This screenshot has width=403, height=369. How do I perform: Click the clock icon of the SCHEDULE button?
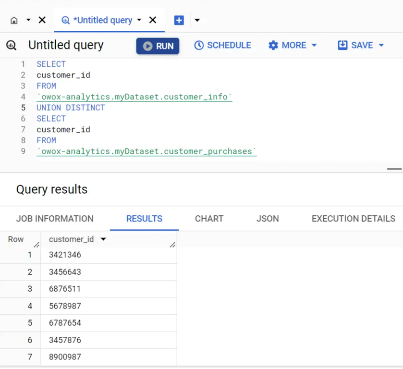(x=199, y=45)
